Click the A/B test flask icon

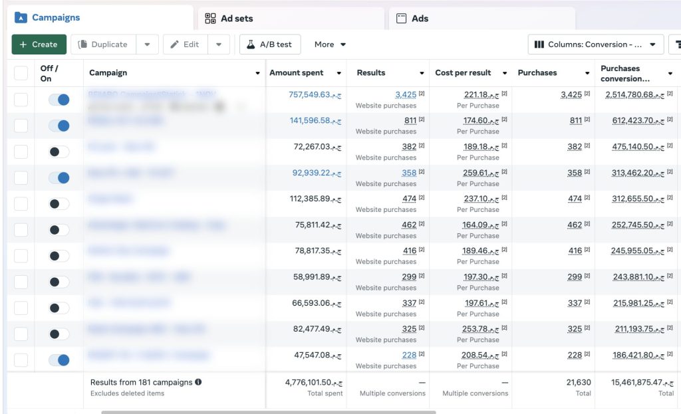pyautogui.click(x=251, y=45)
